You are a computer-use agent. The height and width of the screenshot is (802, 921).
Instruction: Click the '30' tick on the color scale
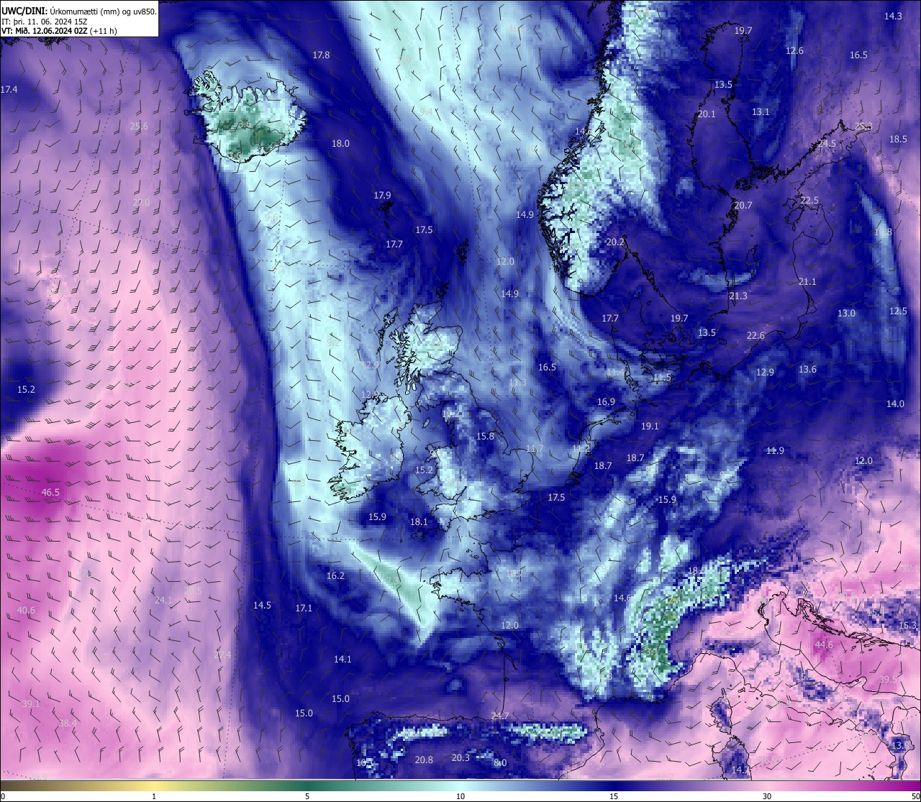click(767, 796)
